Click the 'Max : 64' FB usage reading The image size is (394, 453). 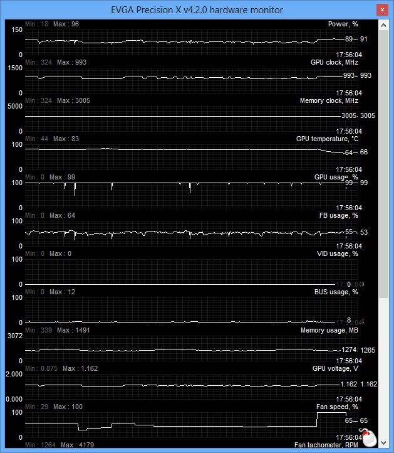[x=62, y=216]
